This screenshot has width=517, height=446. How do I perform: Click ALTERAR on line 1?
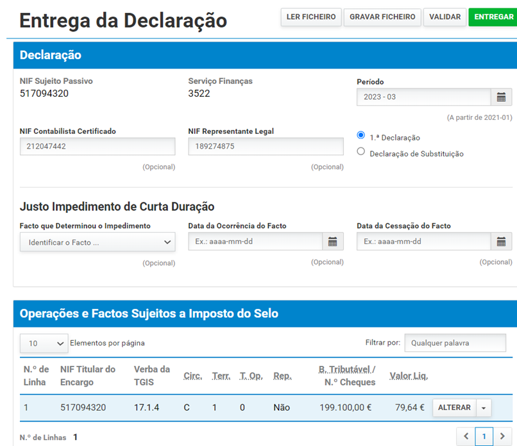point(455,408)
